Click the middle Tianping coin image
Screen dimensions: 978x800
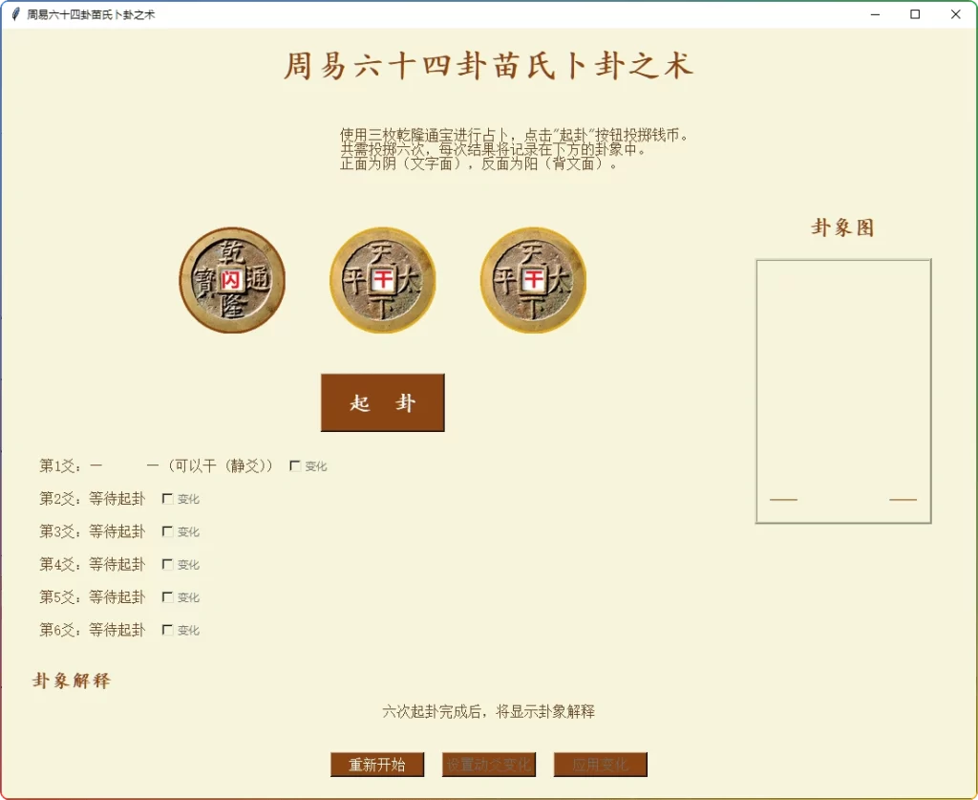[382, 279]
